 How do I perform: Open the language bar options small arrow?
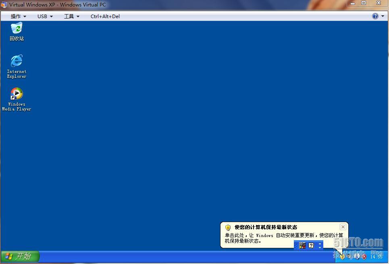click(320, 247)
